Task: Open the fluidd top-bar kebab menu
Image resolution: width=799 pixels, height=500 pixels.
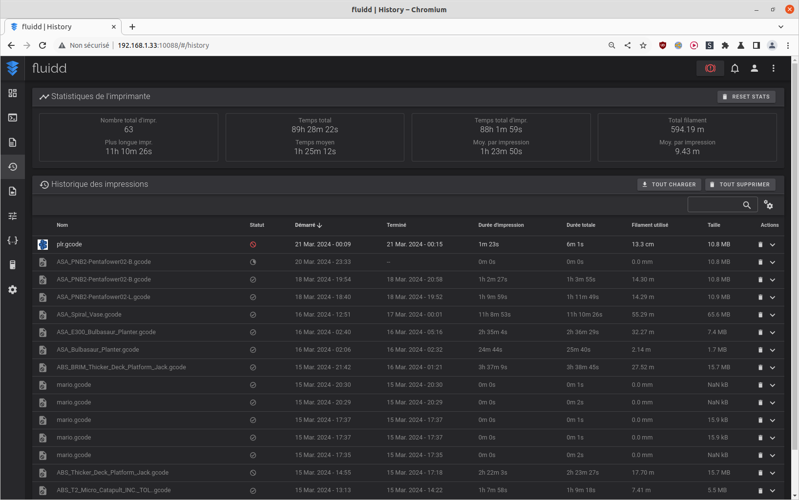Action: 774,68
